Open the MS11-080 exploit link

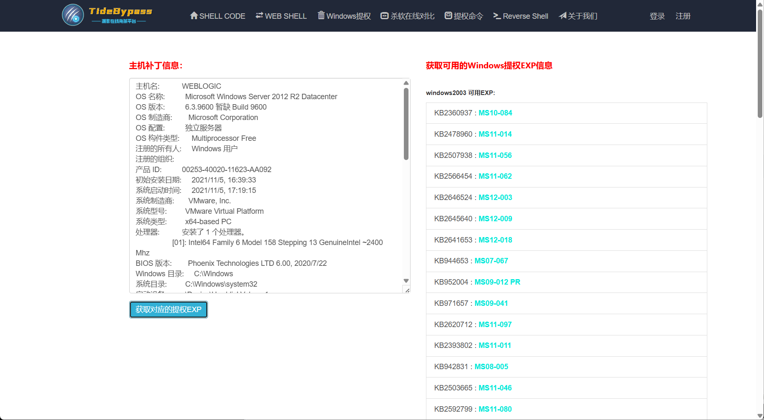pos(495,409)
